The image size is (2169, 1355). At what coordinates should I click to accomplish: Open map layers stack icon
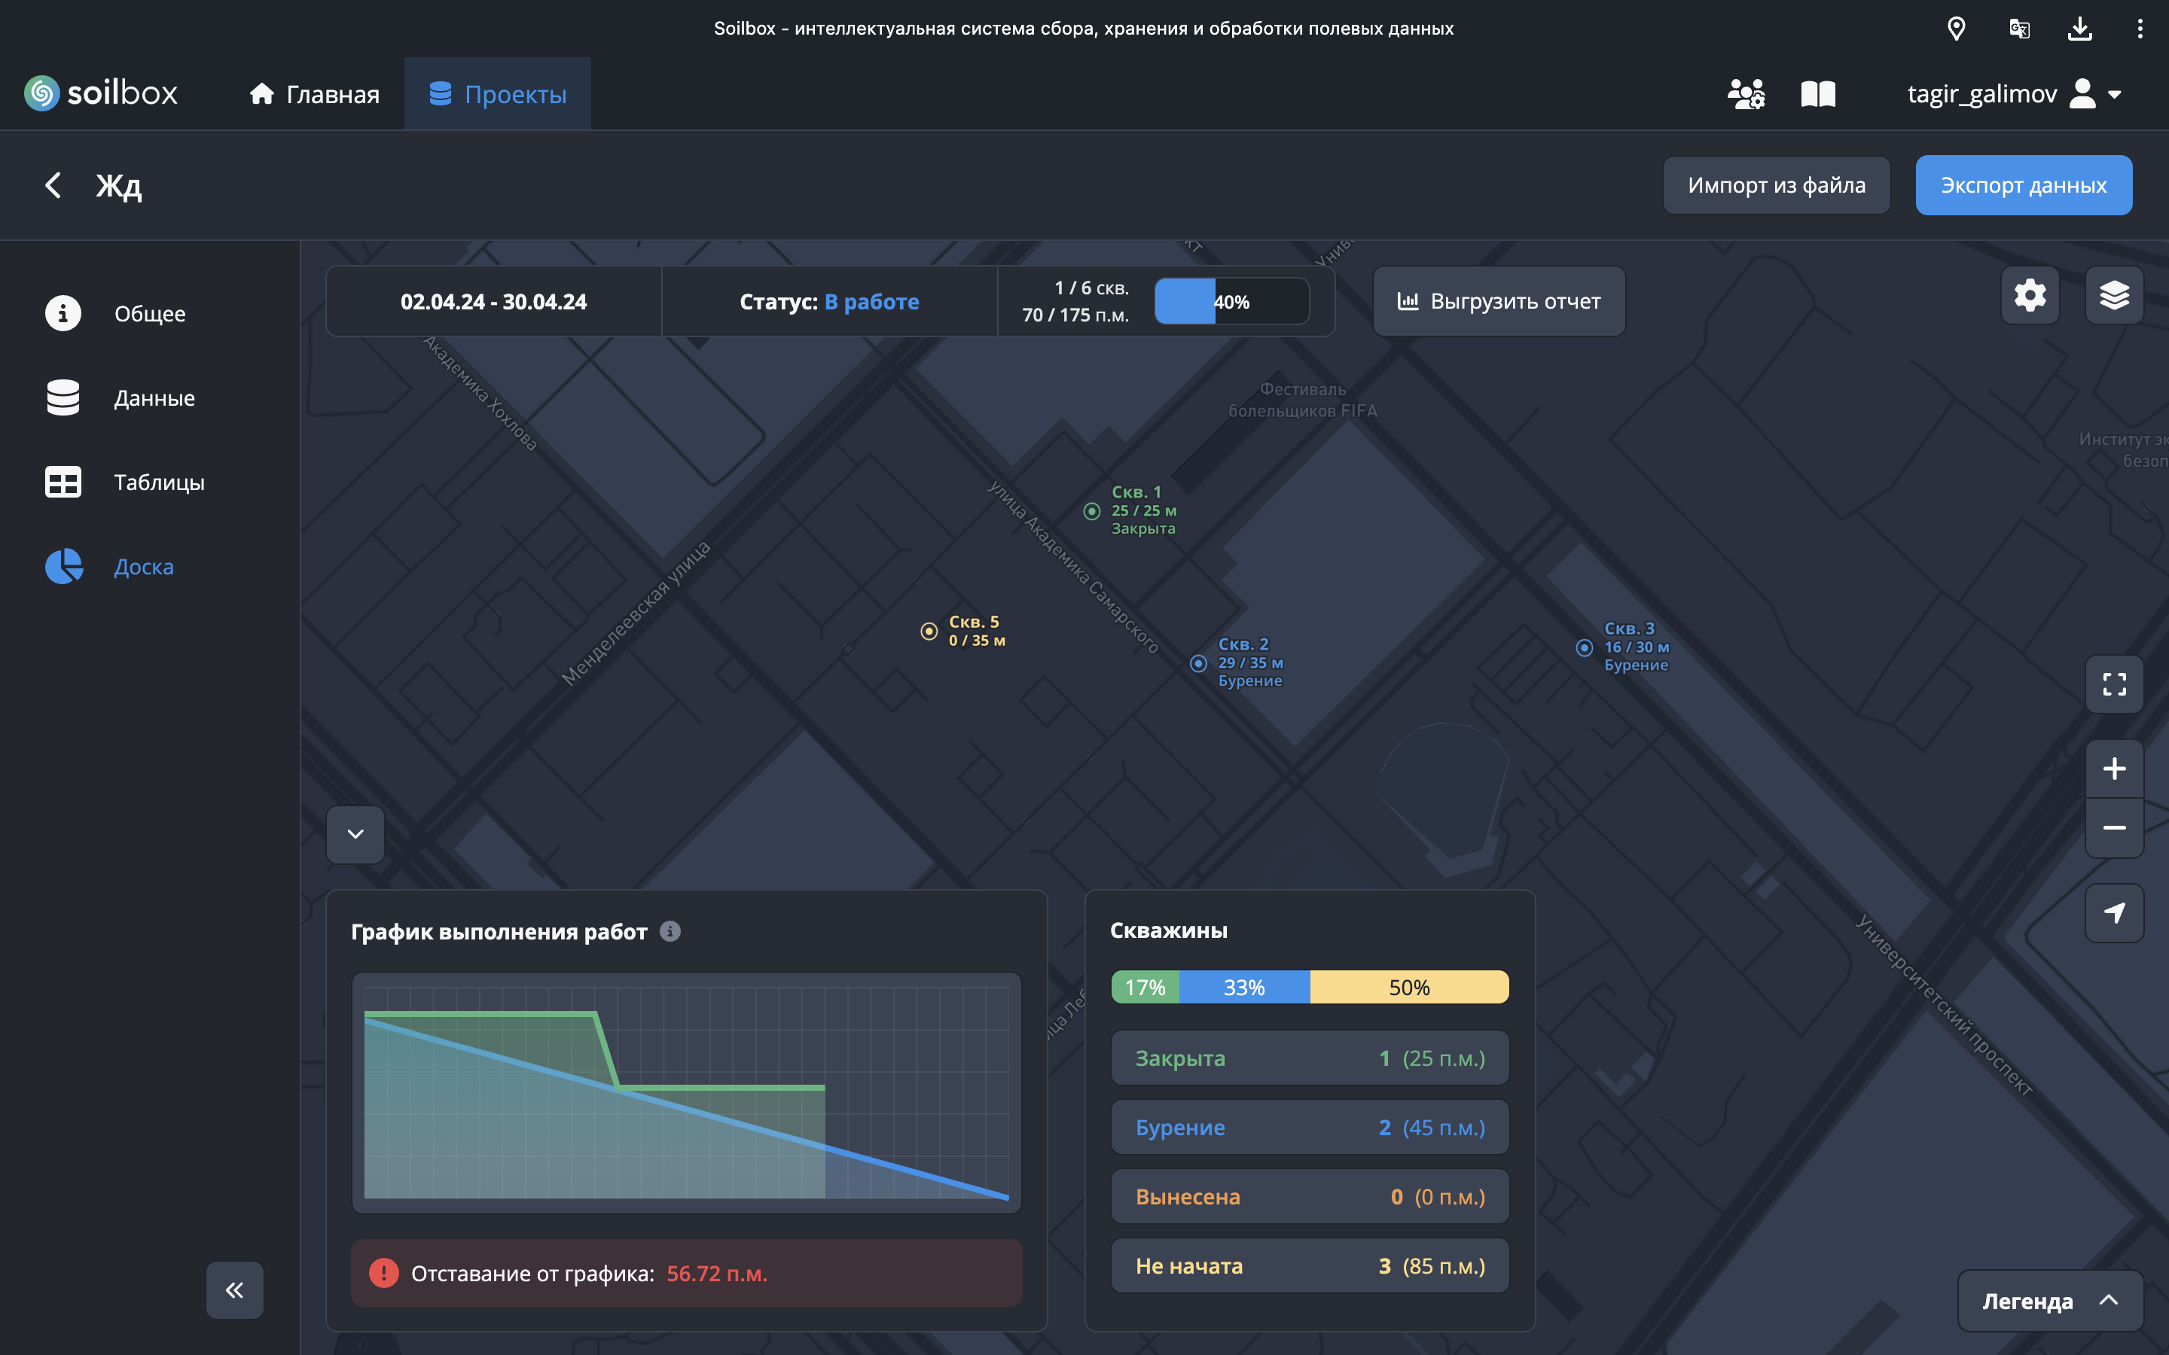(2113, 296)
